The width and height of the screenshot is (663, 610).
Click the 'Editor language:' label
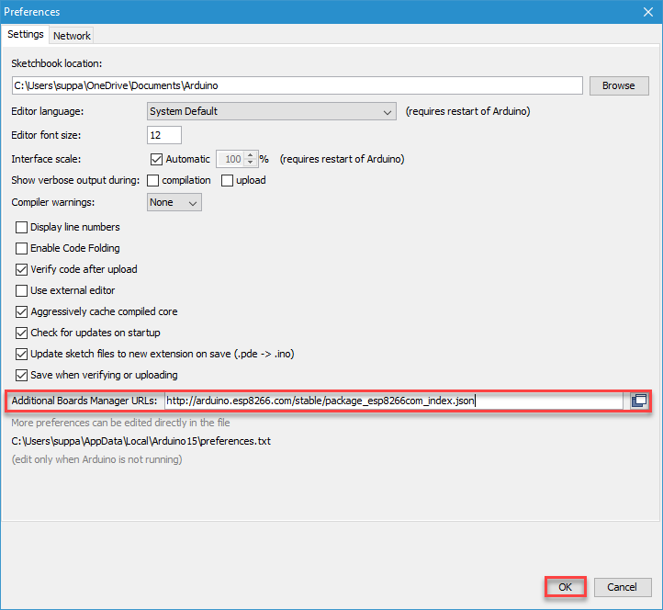(x=48, y=111)
